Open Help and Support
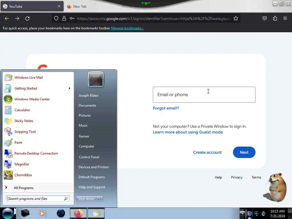Image resolution: width=292 pixels, height=219 pixels. coord(92,187)
